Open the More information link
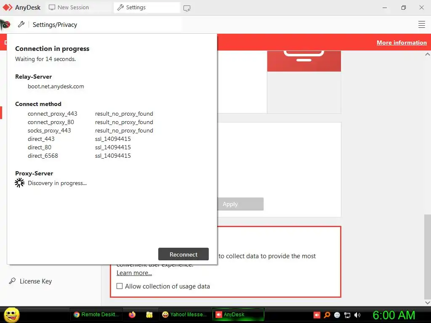The height and width of the screenshot is (323, 431). [402, 42]
